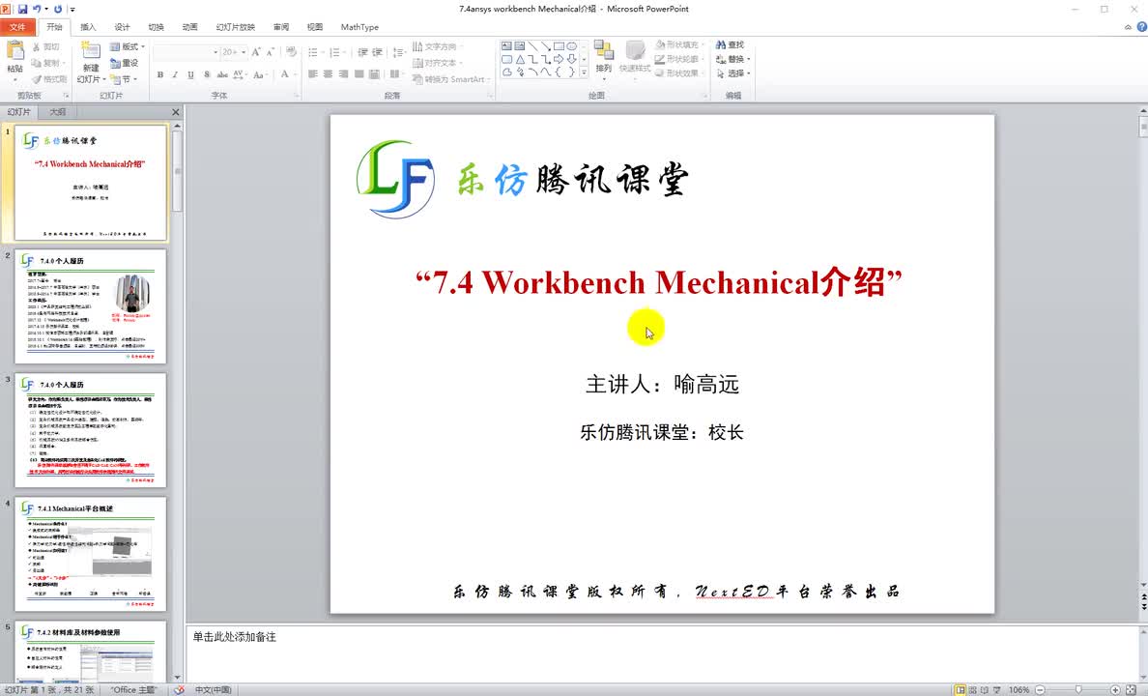Click the Save icon in quick access toolbar
This screenshot has width=1148, height=696.
pos(22,9)
